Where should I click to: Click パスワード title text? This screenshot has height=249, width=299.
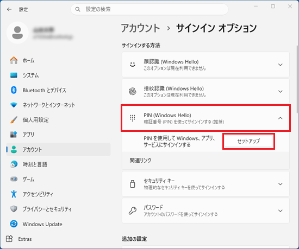[x=153, y=207]
